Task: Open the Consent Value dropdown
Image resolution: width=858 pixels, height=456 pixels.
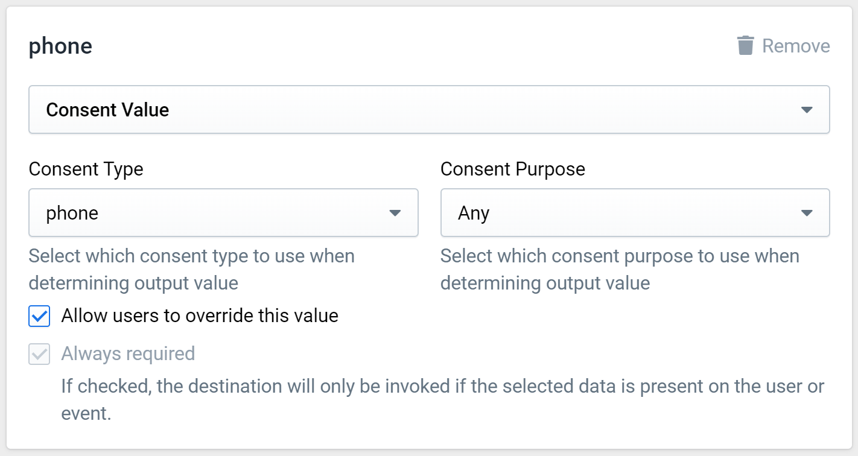Action: (x=429, y=110)
